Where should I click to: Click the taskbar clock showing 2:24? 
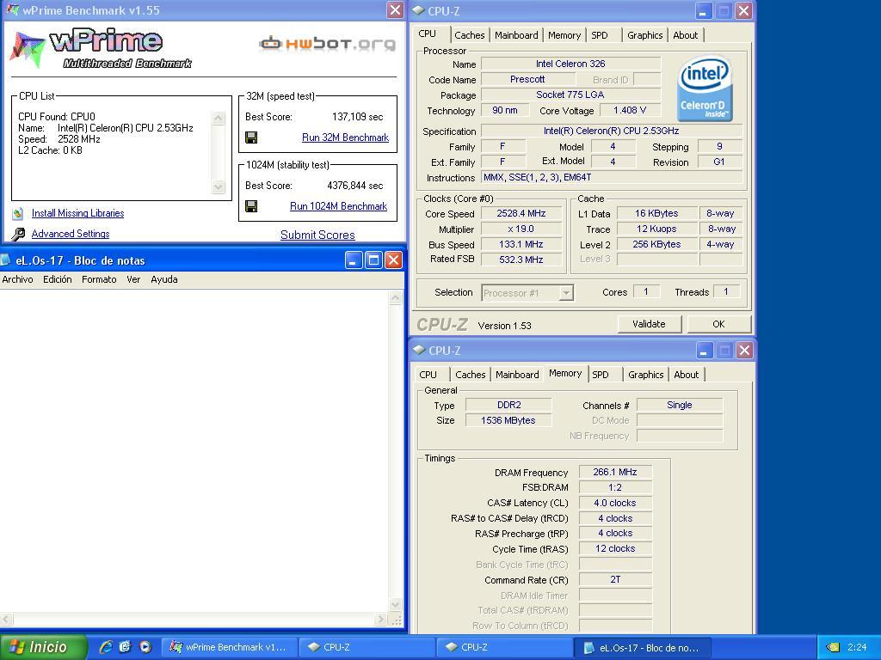858,647
